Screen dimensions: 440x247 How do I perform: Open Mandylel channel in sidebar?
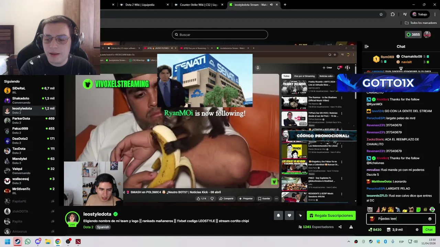click(x=30, y=161)
